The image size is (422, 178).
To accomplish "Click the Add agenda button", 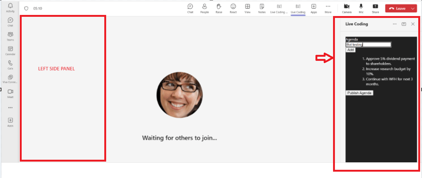I will point(350,50).
